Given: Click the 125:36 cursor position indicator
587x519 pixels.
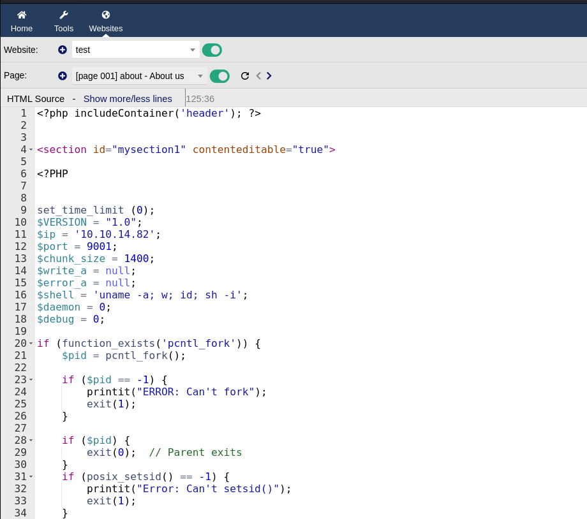Looking at the screenshot, I should tap(200, 99).
